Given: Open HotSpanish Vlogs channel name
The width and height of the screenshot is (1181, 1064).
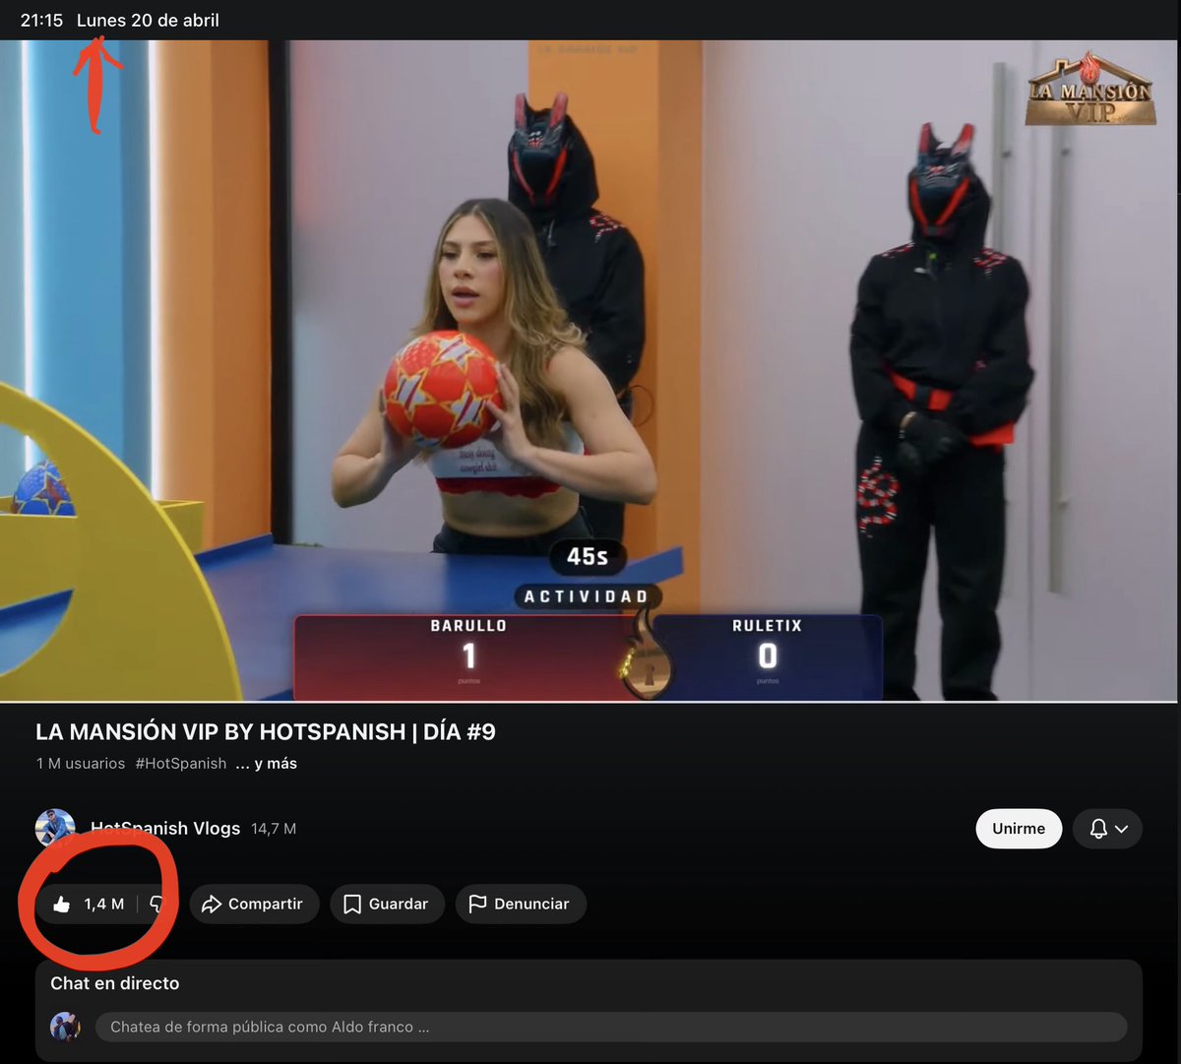Looking at the screenshot, I should (165, 828).
